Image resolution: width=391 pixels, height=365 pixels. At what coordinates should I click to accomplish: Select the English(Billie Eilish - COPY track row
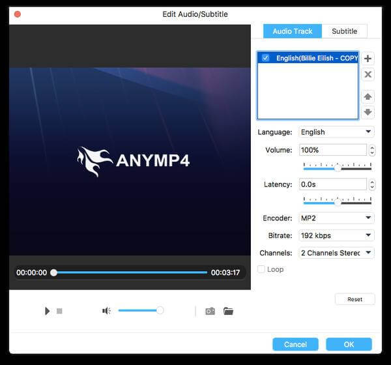coord(308,58)
